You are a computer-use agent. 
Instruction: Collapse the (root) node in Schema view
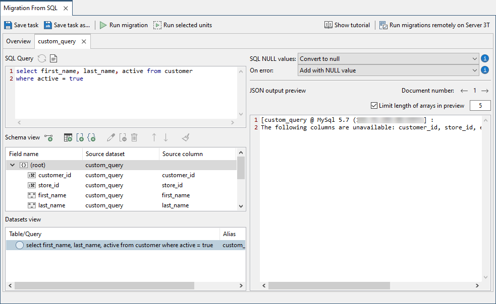point(13,165)
